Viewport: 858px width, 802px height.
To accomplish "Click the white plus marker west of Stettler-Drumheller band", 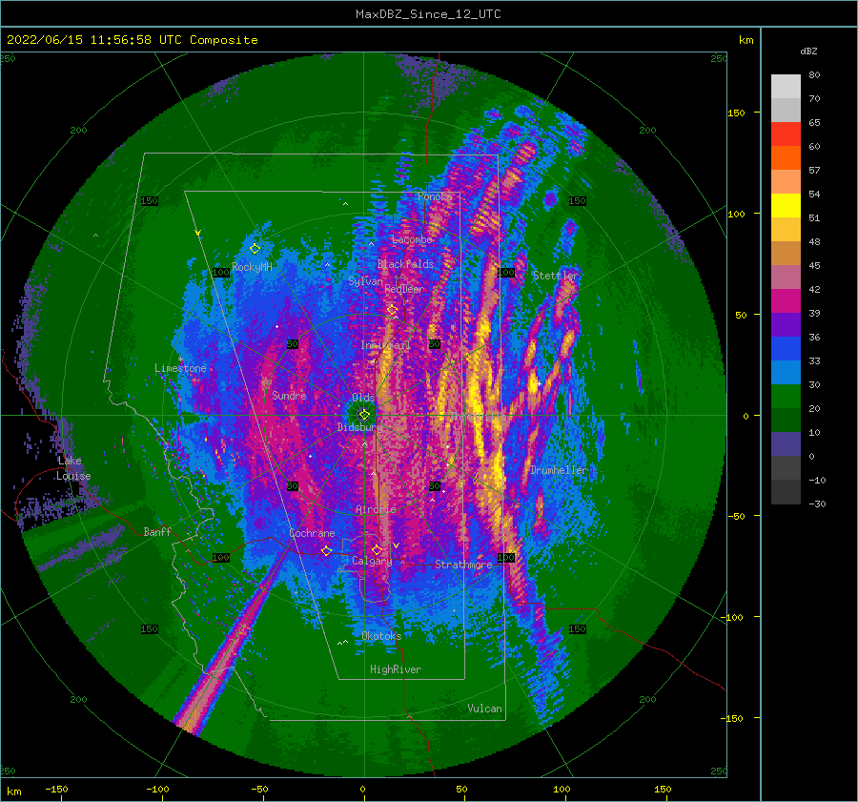I will [540, 383].
